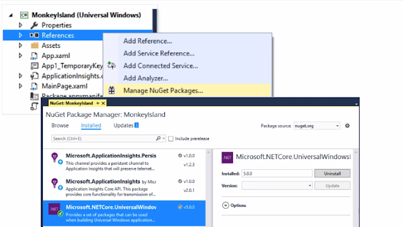Viewport: 403px width, 227px height.
Task: Pin the NuGet: MonkeyIsland tab
Action: point(98,103)
